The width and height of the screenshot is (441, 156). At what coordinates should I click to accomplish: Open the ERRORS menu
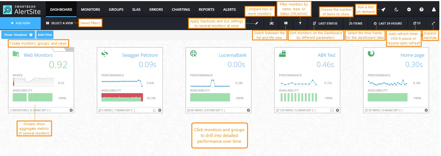(x=156, y=9)
